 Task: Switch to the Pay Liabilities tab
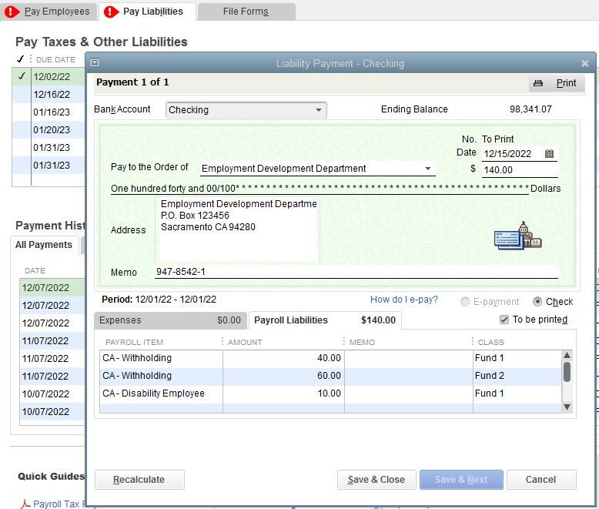click(148, 12)
